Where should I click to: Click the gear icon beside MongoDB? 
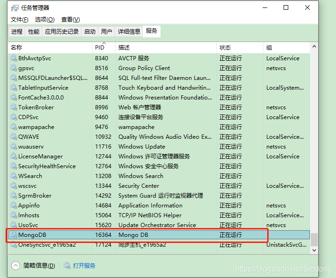click(14, 235)
